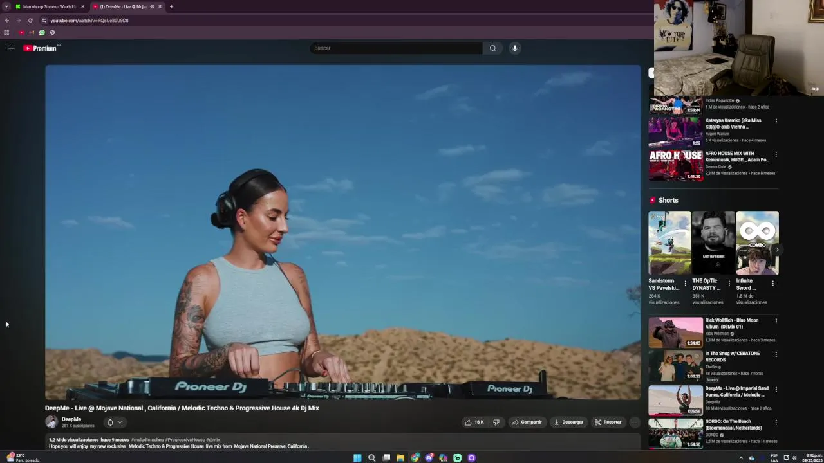Start voice search with the microphone

pyautogui.click(x=514, y=48)
